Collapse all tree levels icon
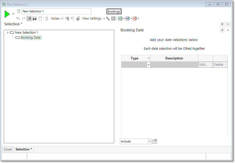 coord(67,19)
